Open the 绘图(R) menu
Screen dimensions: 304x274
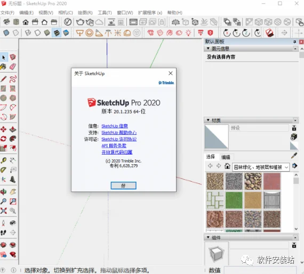[85, 13]
